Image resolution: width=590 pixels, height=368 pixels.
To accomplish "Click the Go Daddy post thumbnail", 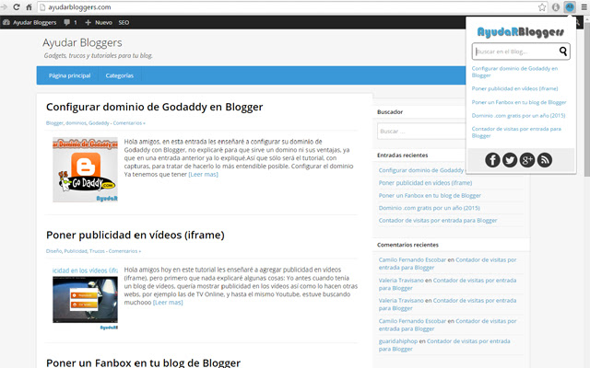I will click(x=85, y=169).
